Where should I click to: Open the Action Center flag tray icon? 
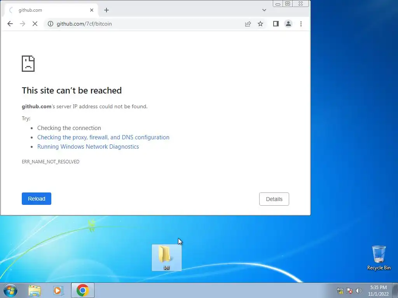tap(349, 291)
